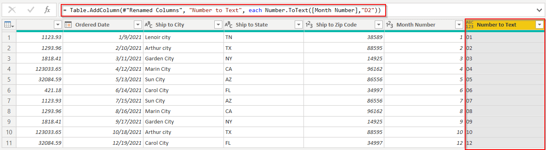
Task: Select the Ship to Zip Code column header
Action: (344, 25)
